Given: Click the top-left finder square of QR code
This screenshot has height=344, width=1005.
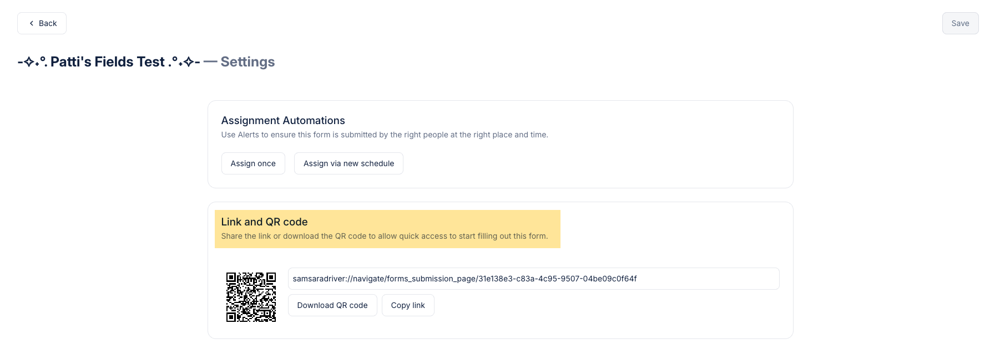Looking at the screenshot, I should [231, 277].
